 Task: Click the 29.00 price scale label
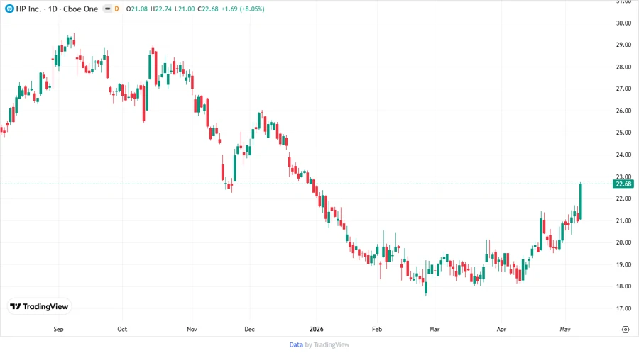(623, 45)
